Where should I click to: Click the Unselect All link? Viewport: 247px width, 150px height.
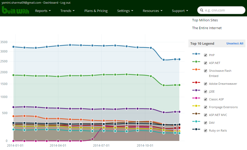coord(235,43)
